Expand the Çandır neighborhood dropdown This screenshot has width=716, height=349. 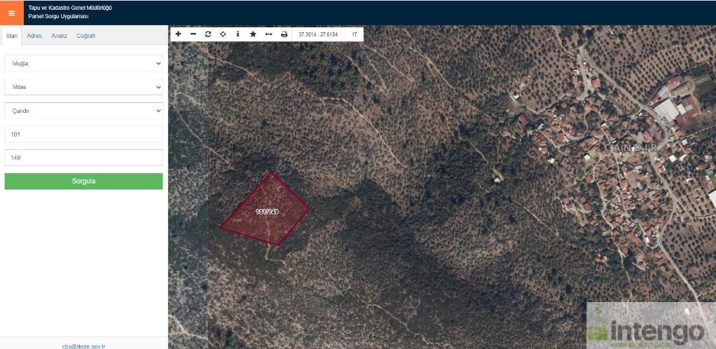[83, 111]
